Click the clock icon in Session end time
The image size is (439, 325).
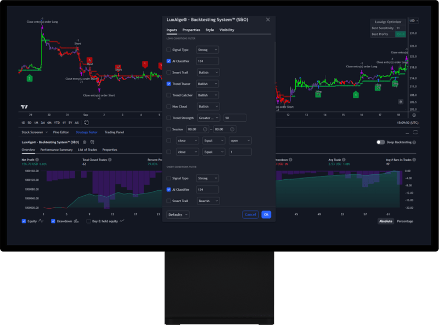pyautogui.click(x=232, y=129)
